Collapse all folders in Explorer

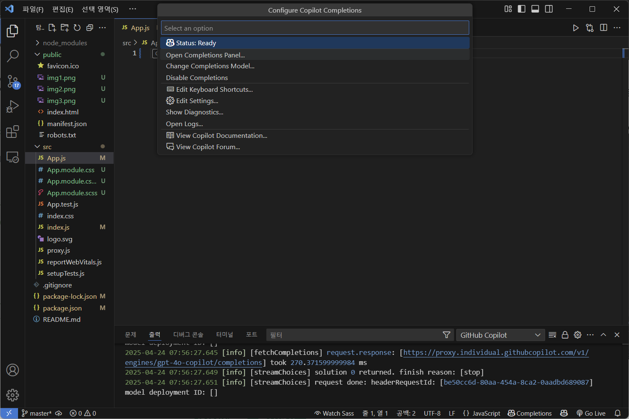[90, 28]
